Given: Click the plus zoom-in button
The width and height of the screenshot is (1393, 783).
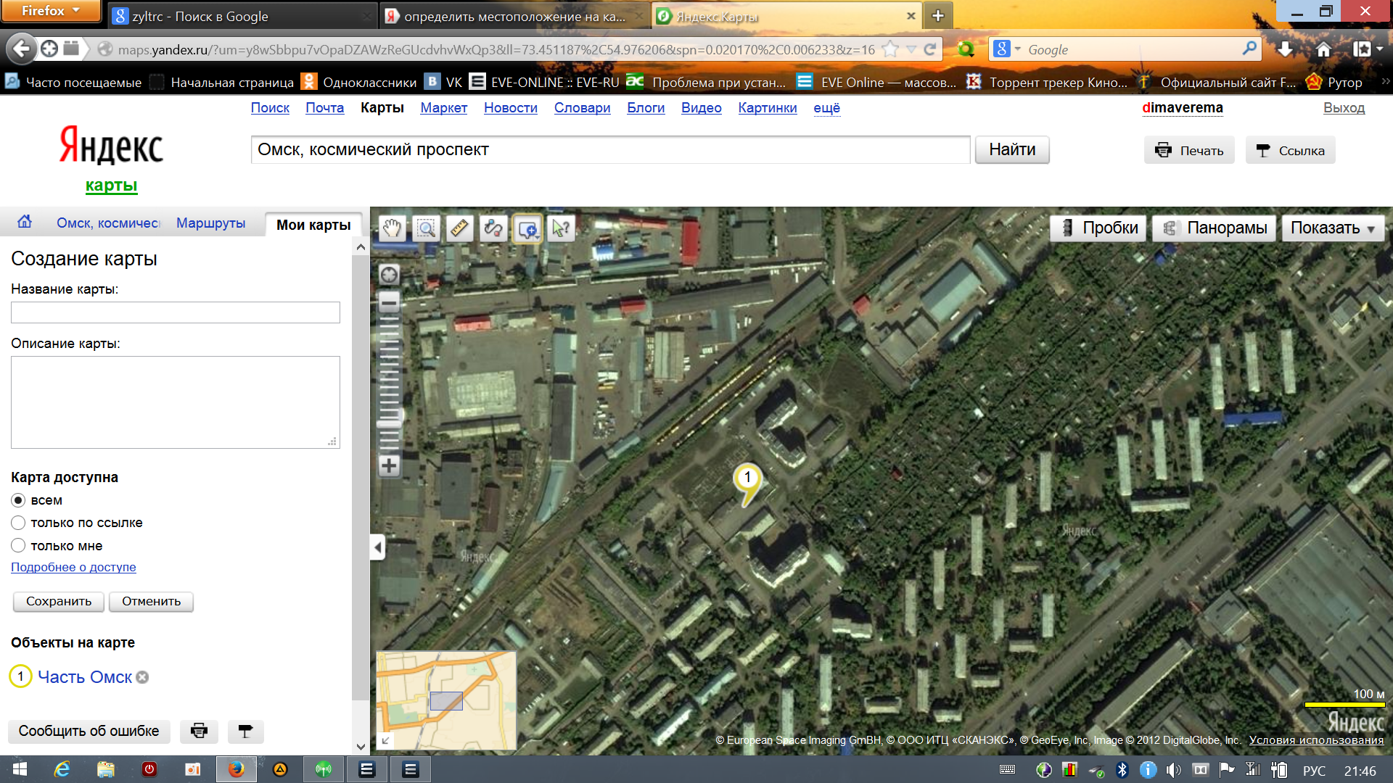Looking at the screenshot, I should coord(390,465).
